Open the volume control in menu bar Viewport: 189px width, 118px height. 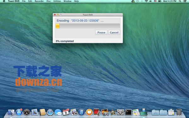pos(151,1)
